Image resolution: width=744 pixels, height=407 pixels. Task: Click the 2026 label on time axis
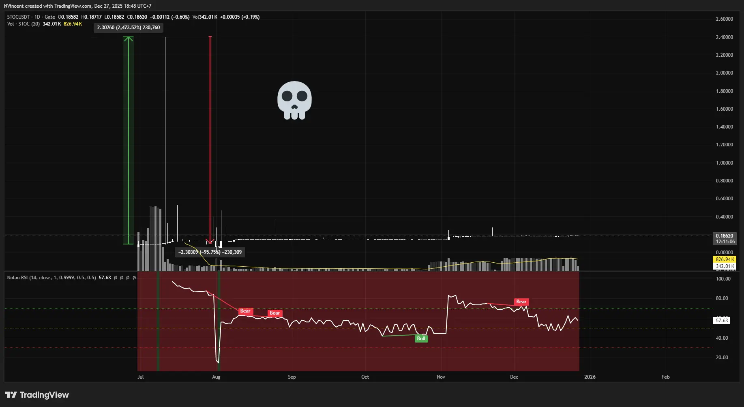click(x=590, y=377)
